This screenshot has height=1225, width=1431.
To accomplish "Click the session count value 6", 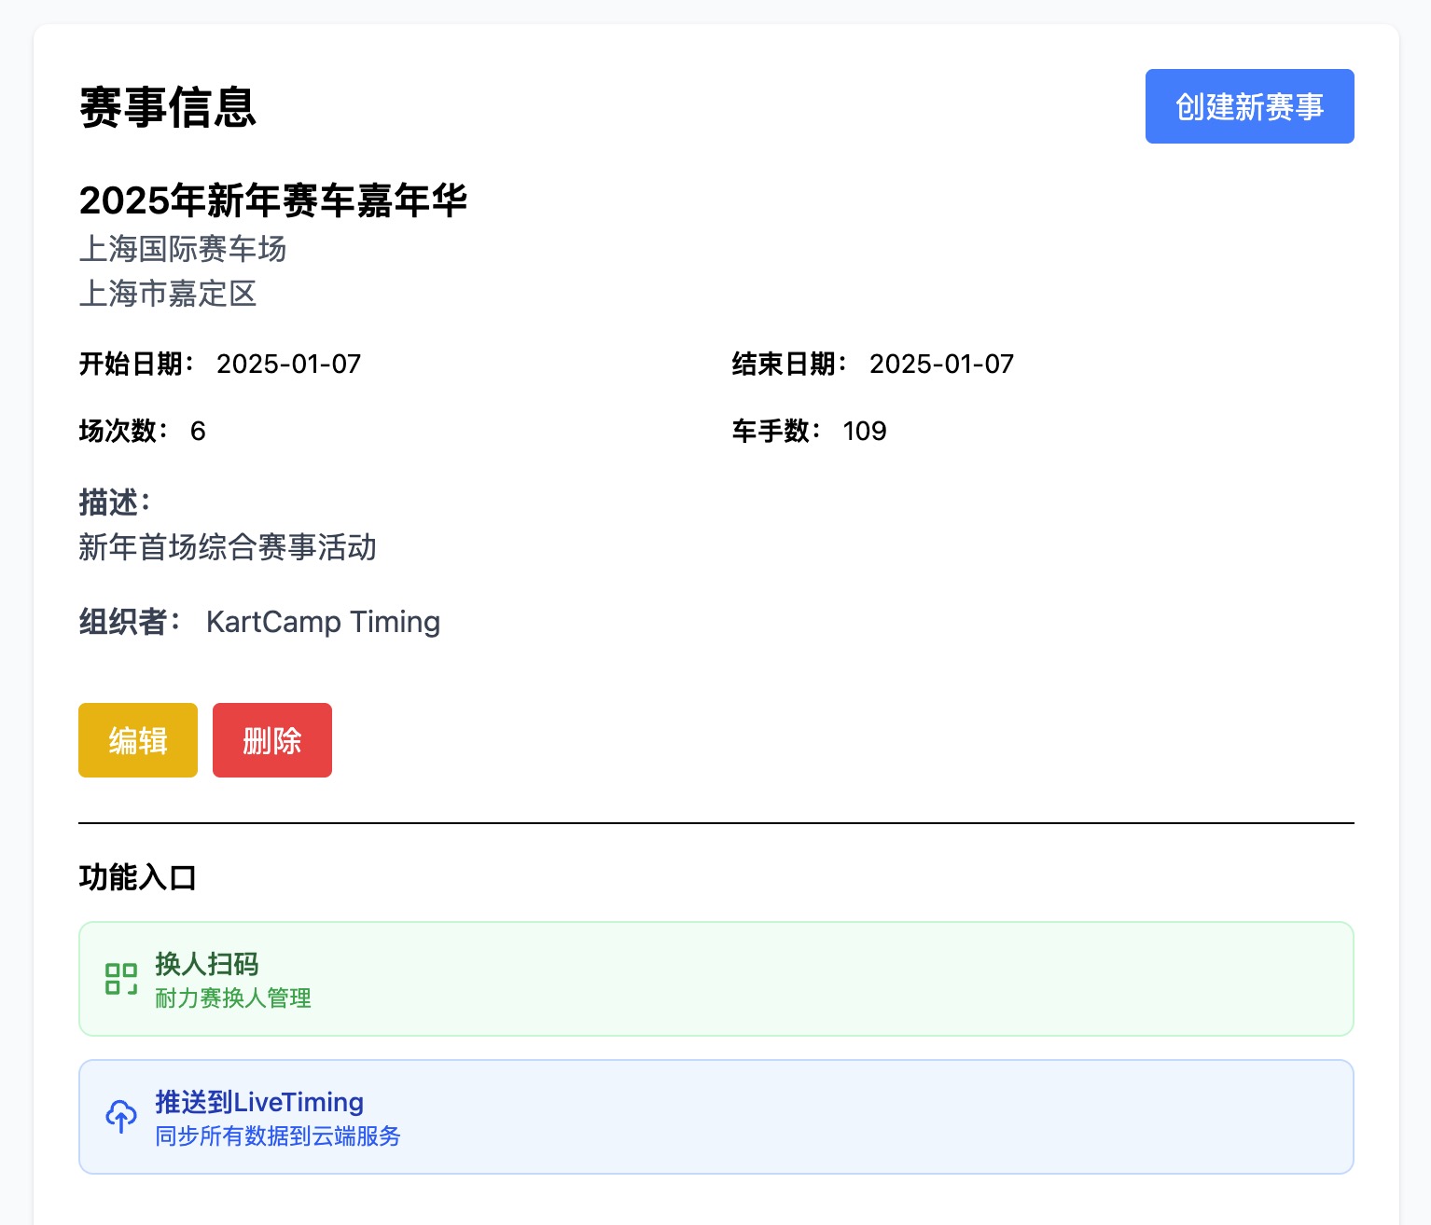I will click(199, 431).
